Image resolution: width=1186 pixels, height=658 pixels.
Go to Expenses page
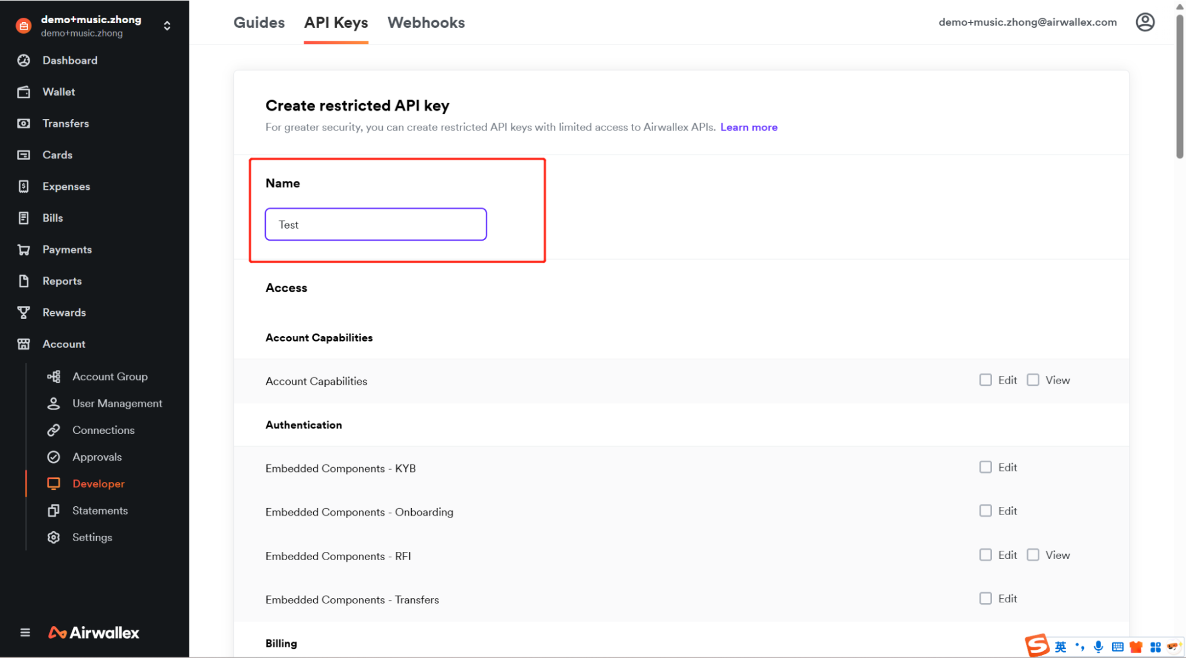pos(66,186)
